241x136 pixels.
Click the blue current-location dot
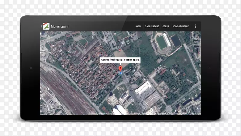(120, 73)
